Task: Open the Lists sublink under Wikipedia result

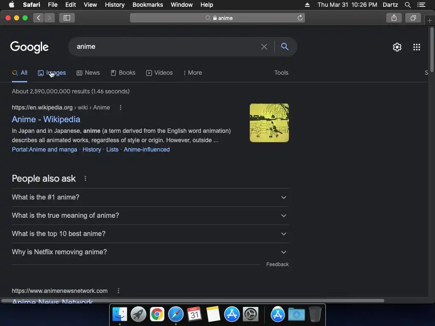Action: point(112,149)
